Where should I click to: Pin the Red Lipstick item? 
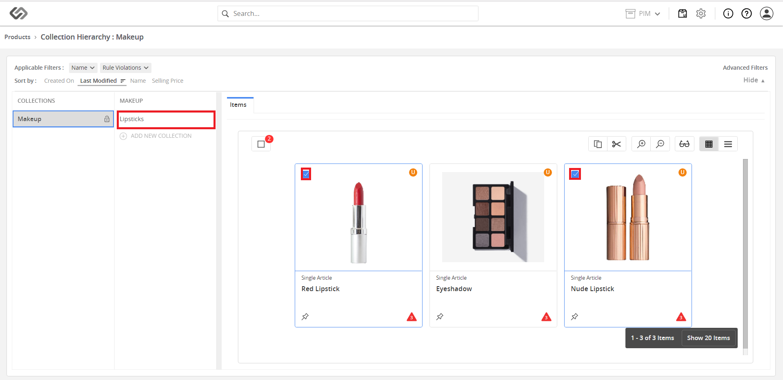point(305,316)
